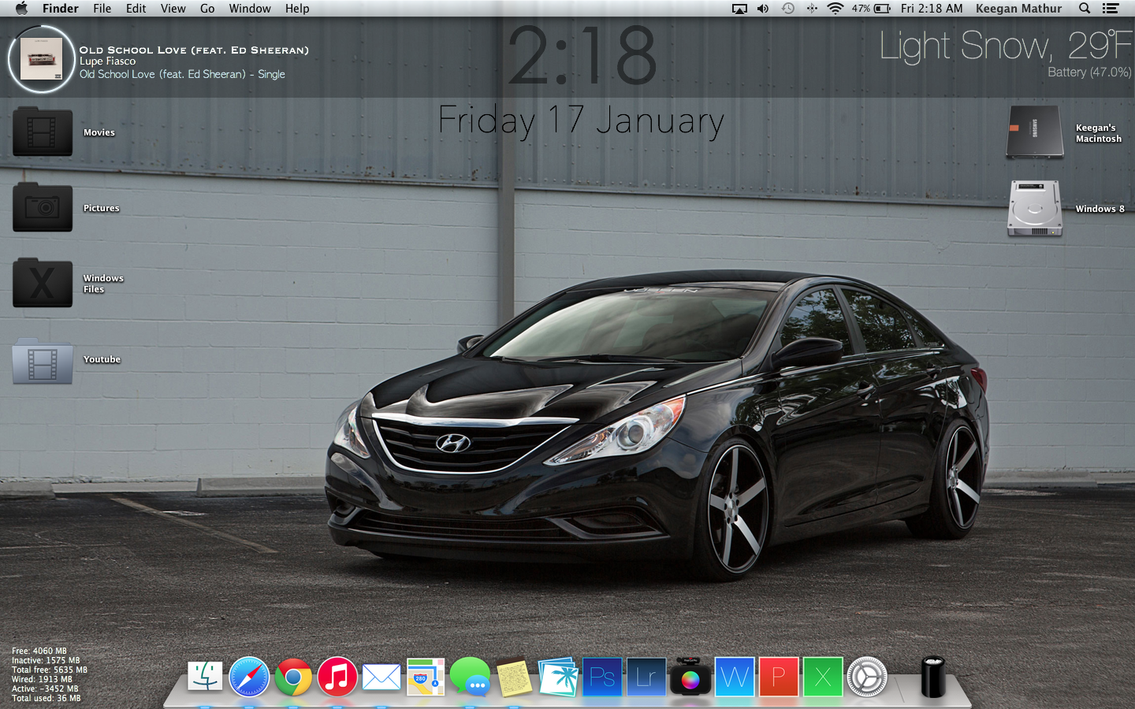Viewport: 1135px width, 709px height.
Task: Click the Fri 2:18 AM menu bar clock
Action: [x=932, y=9]
